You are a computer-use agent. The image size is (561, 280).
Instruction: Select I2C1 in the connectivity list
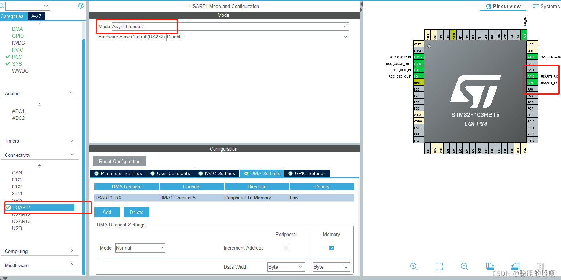point(17,180)
